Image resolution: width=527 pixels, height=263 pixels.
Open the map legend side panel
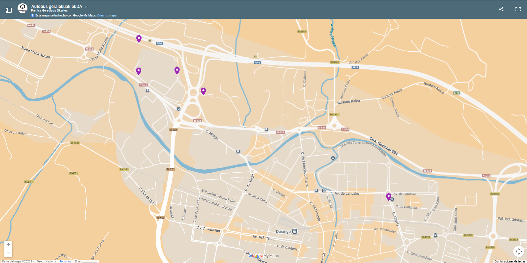[9, 10]
